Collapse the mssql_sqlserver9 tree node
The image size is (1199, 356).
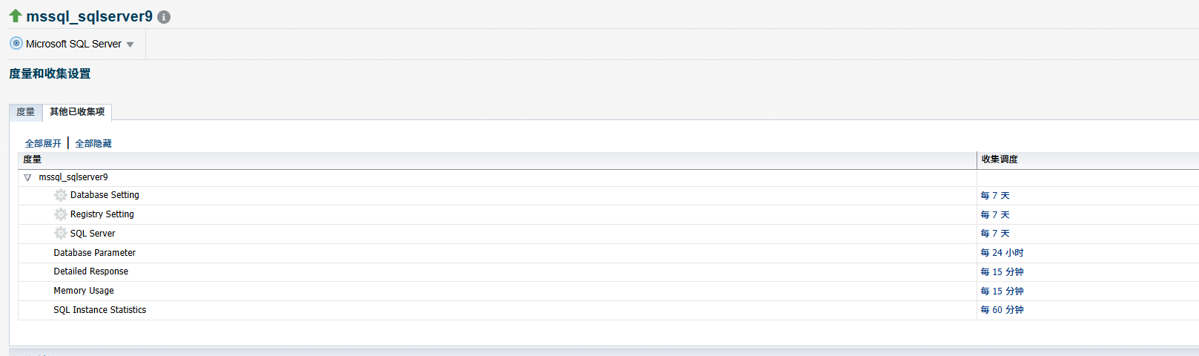(27, 177)
